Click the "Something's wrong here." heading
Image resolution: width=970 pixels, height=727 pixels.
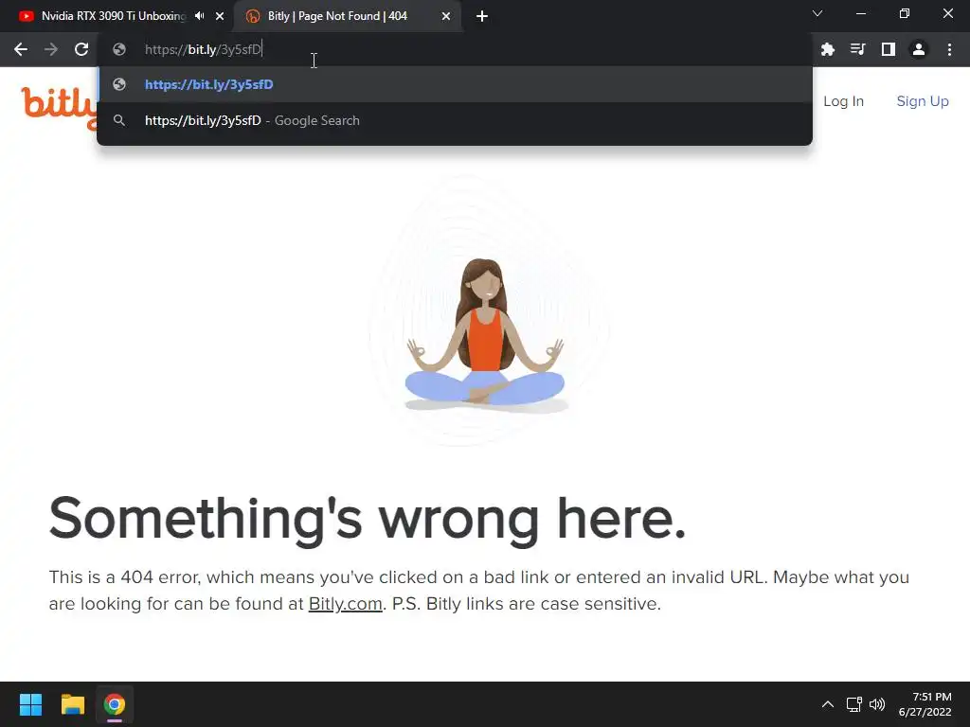[368, 520]
